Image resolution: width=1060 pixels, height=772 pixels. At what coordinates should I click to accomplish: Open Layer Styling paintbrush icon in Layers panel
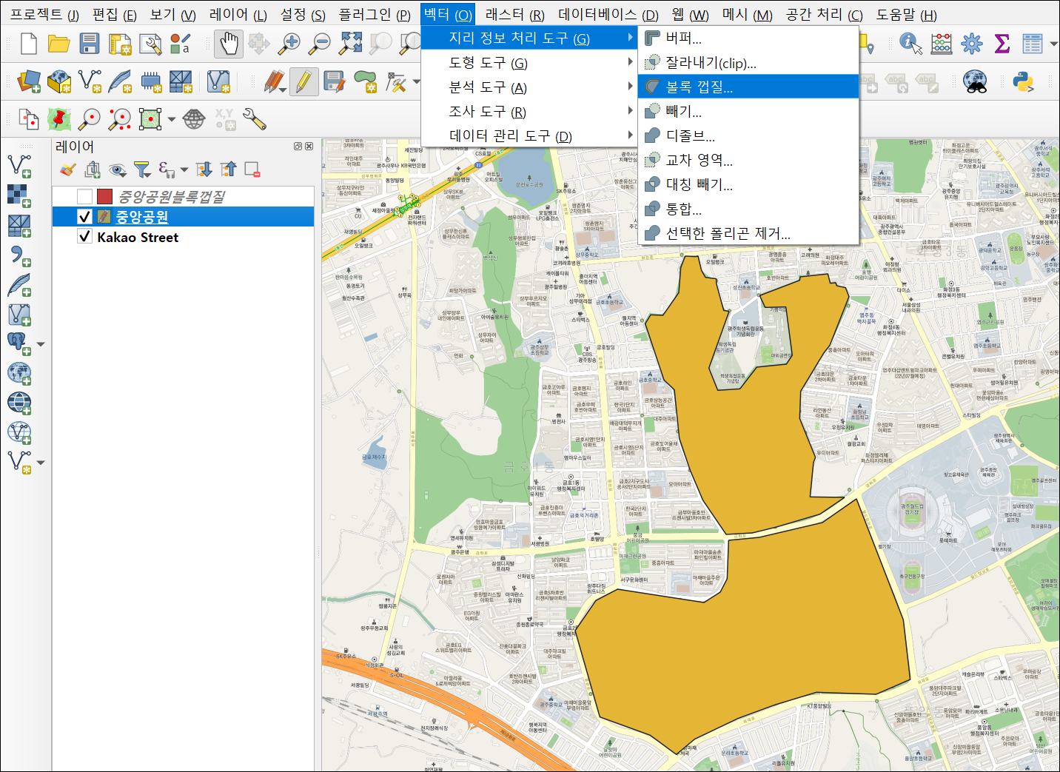(68, 169)
